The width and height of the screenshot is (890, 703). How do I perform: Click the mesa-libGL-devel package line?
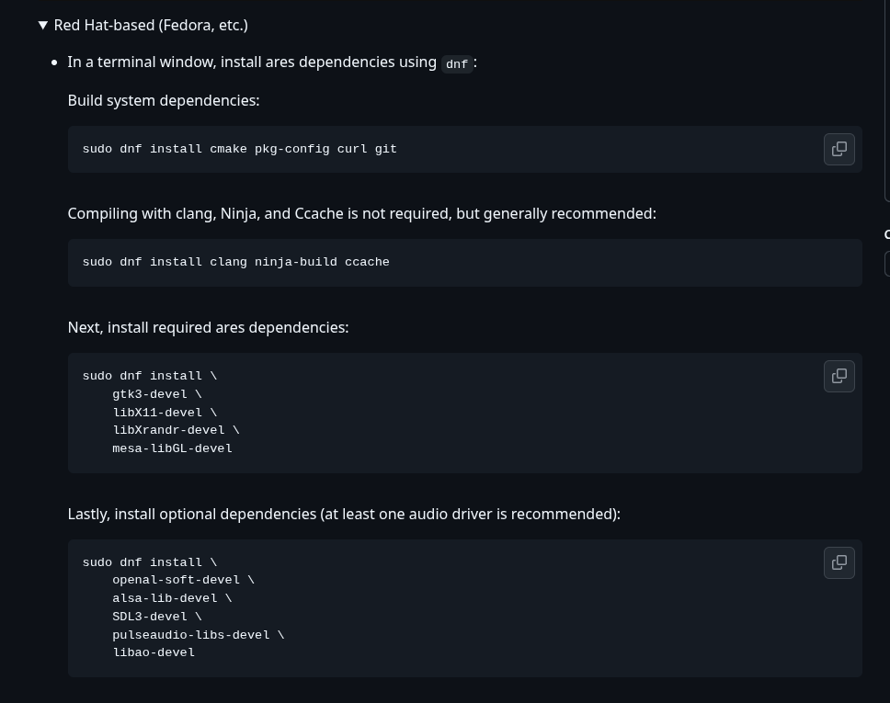(x=172, y=448)
